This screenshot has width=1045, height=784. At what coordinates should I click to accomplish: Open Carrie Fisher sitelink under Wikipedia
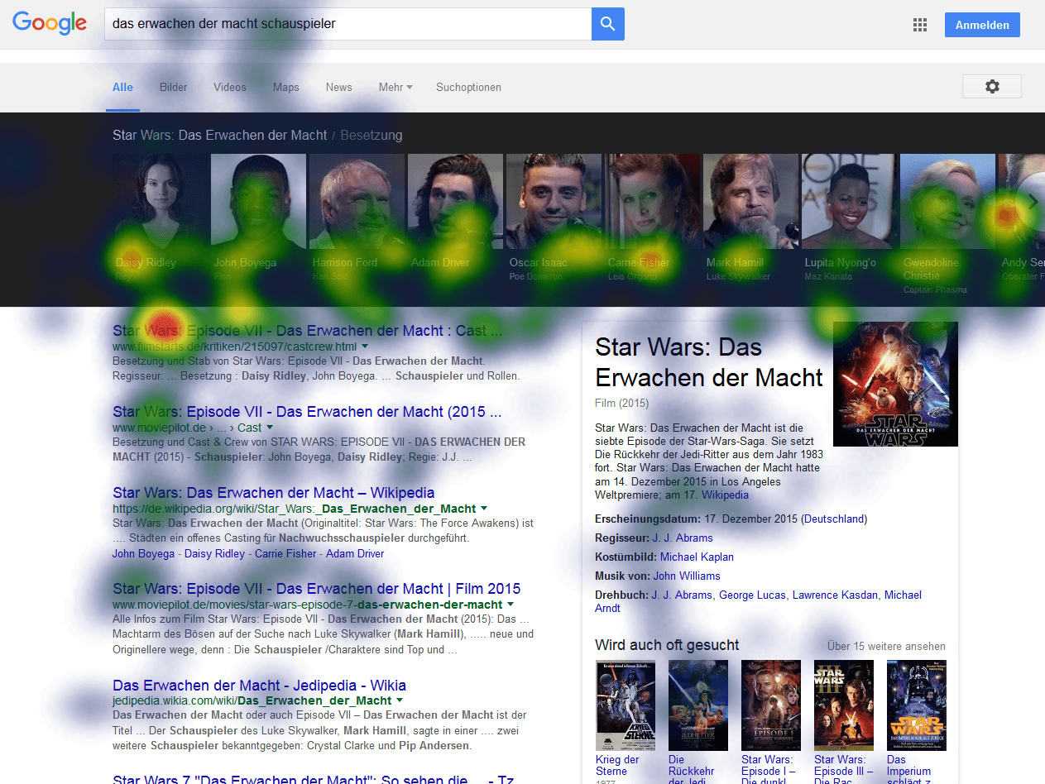click(x=285, y=553)
